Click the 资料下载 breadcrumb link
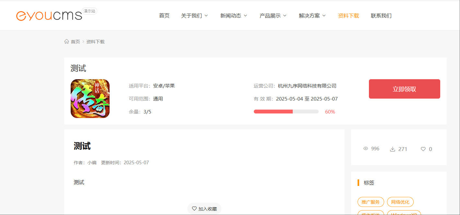This screenshot has width=460, height=215. (95, 42)
